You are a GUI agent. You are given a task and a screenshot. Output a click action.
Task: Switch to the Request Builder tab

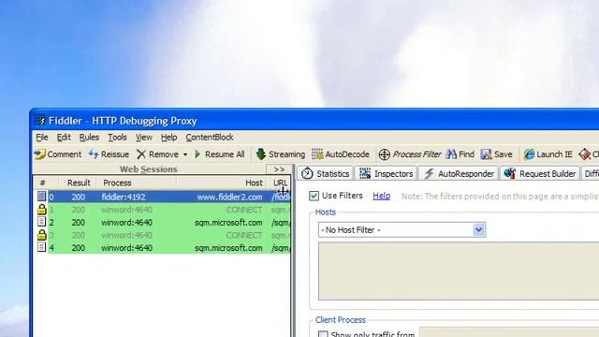point(540,174)
